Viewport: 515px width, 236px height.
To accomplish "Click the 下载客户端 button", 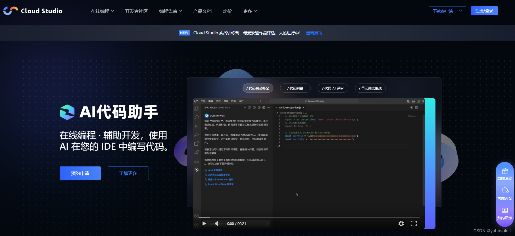I will coord(443,11).
